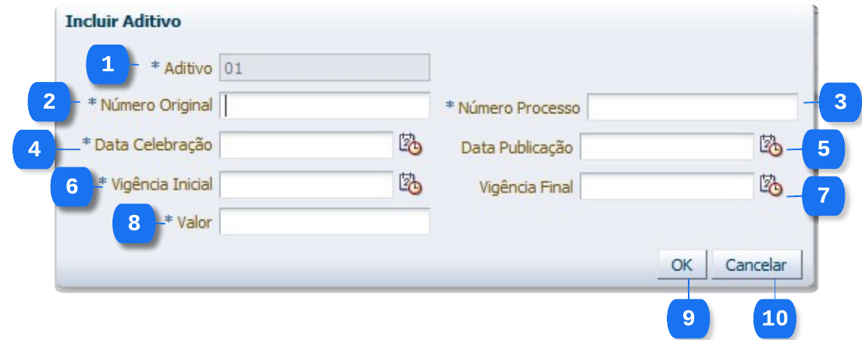Click the OK button
The width and height of the screenshot is (862, 340).
(x=682, y=265)
